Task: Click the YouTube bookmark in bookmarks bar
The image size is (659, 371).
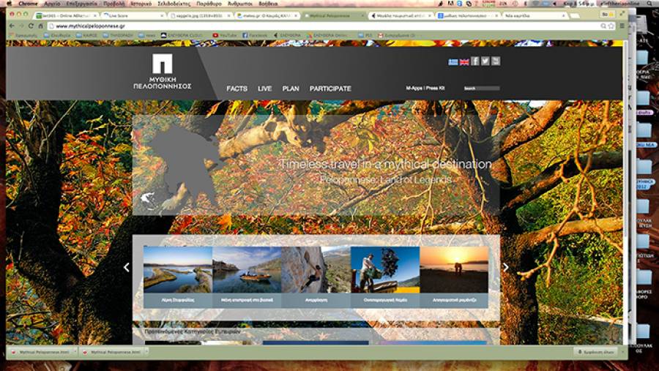Action: [x=226, y=35]
